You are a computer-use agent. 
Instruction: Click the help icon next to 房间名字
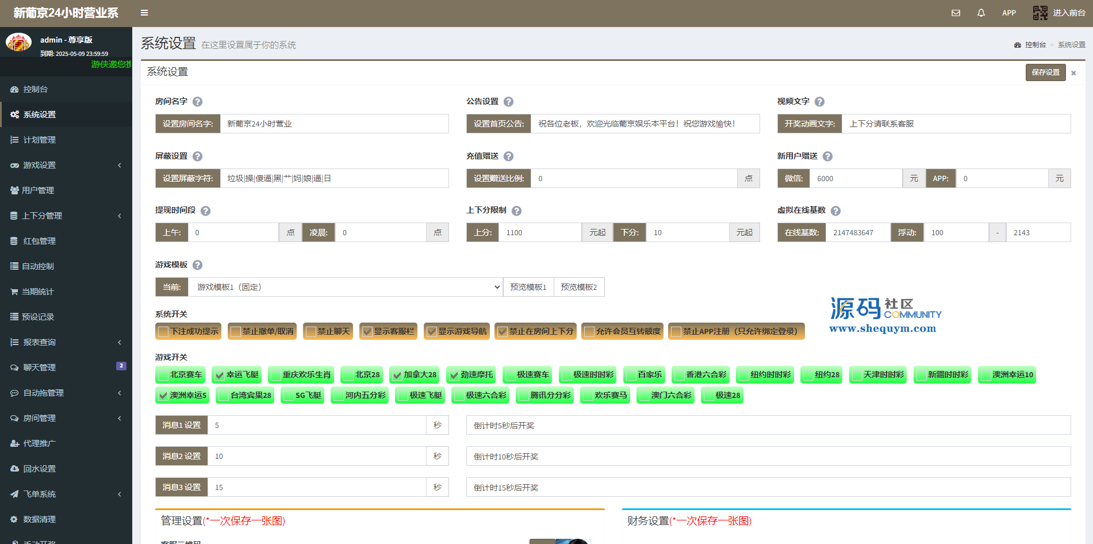click(197, 102)
